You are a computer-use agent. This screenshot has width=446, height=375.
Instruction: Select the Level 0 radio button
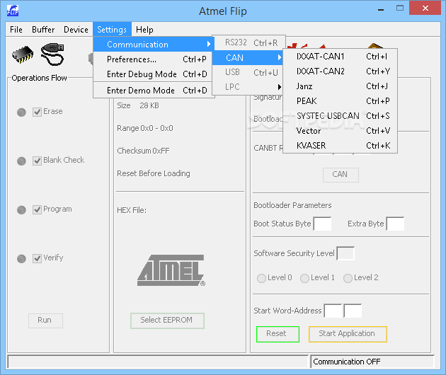[x=261, y=278]
